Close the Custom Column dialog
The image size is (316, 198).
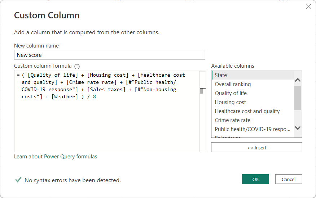pos(308,6)
